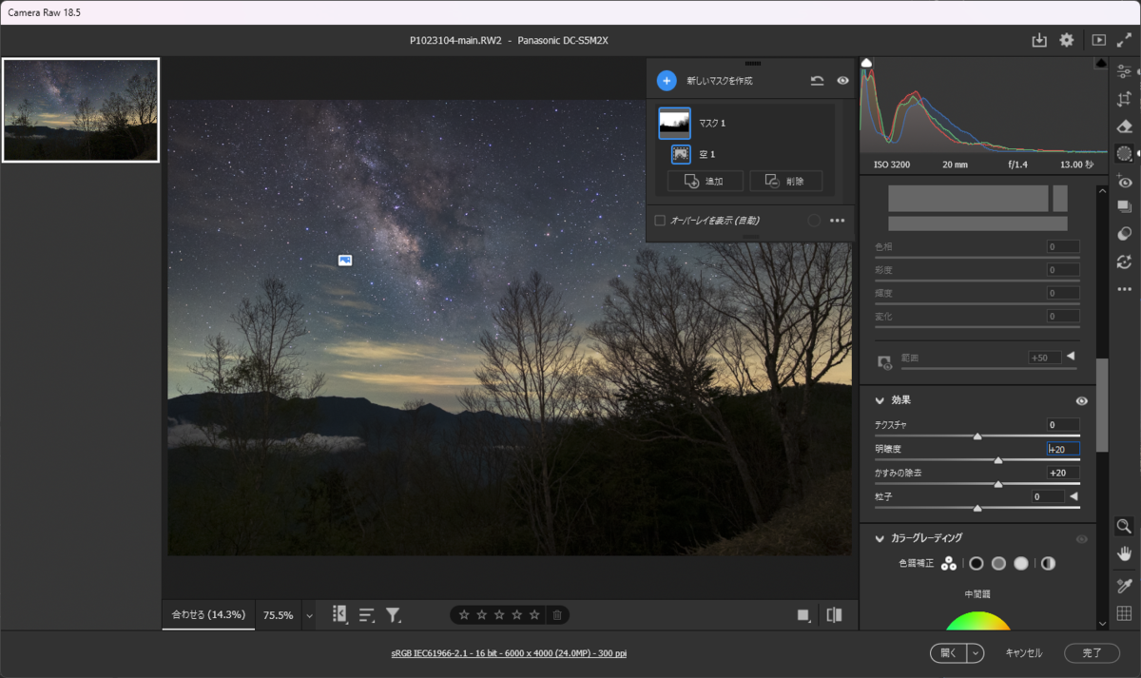The width and height of the screenshot is (1141, 678).
Task: Click the テクスチャ slider handle
Action: (x=977, y=436)
